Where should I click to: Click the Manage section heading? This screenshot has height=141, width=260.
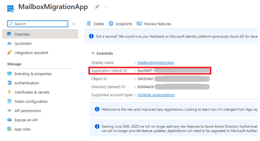pos(14,64)
